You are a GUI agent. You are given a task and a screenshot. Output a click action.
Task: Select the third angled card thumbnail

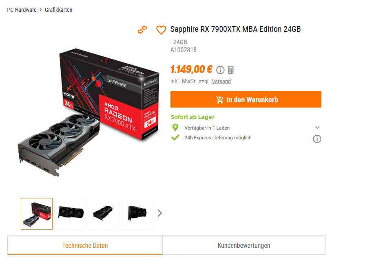(x=103, y=214)
